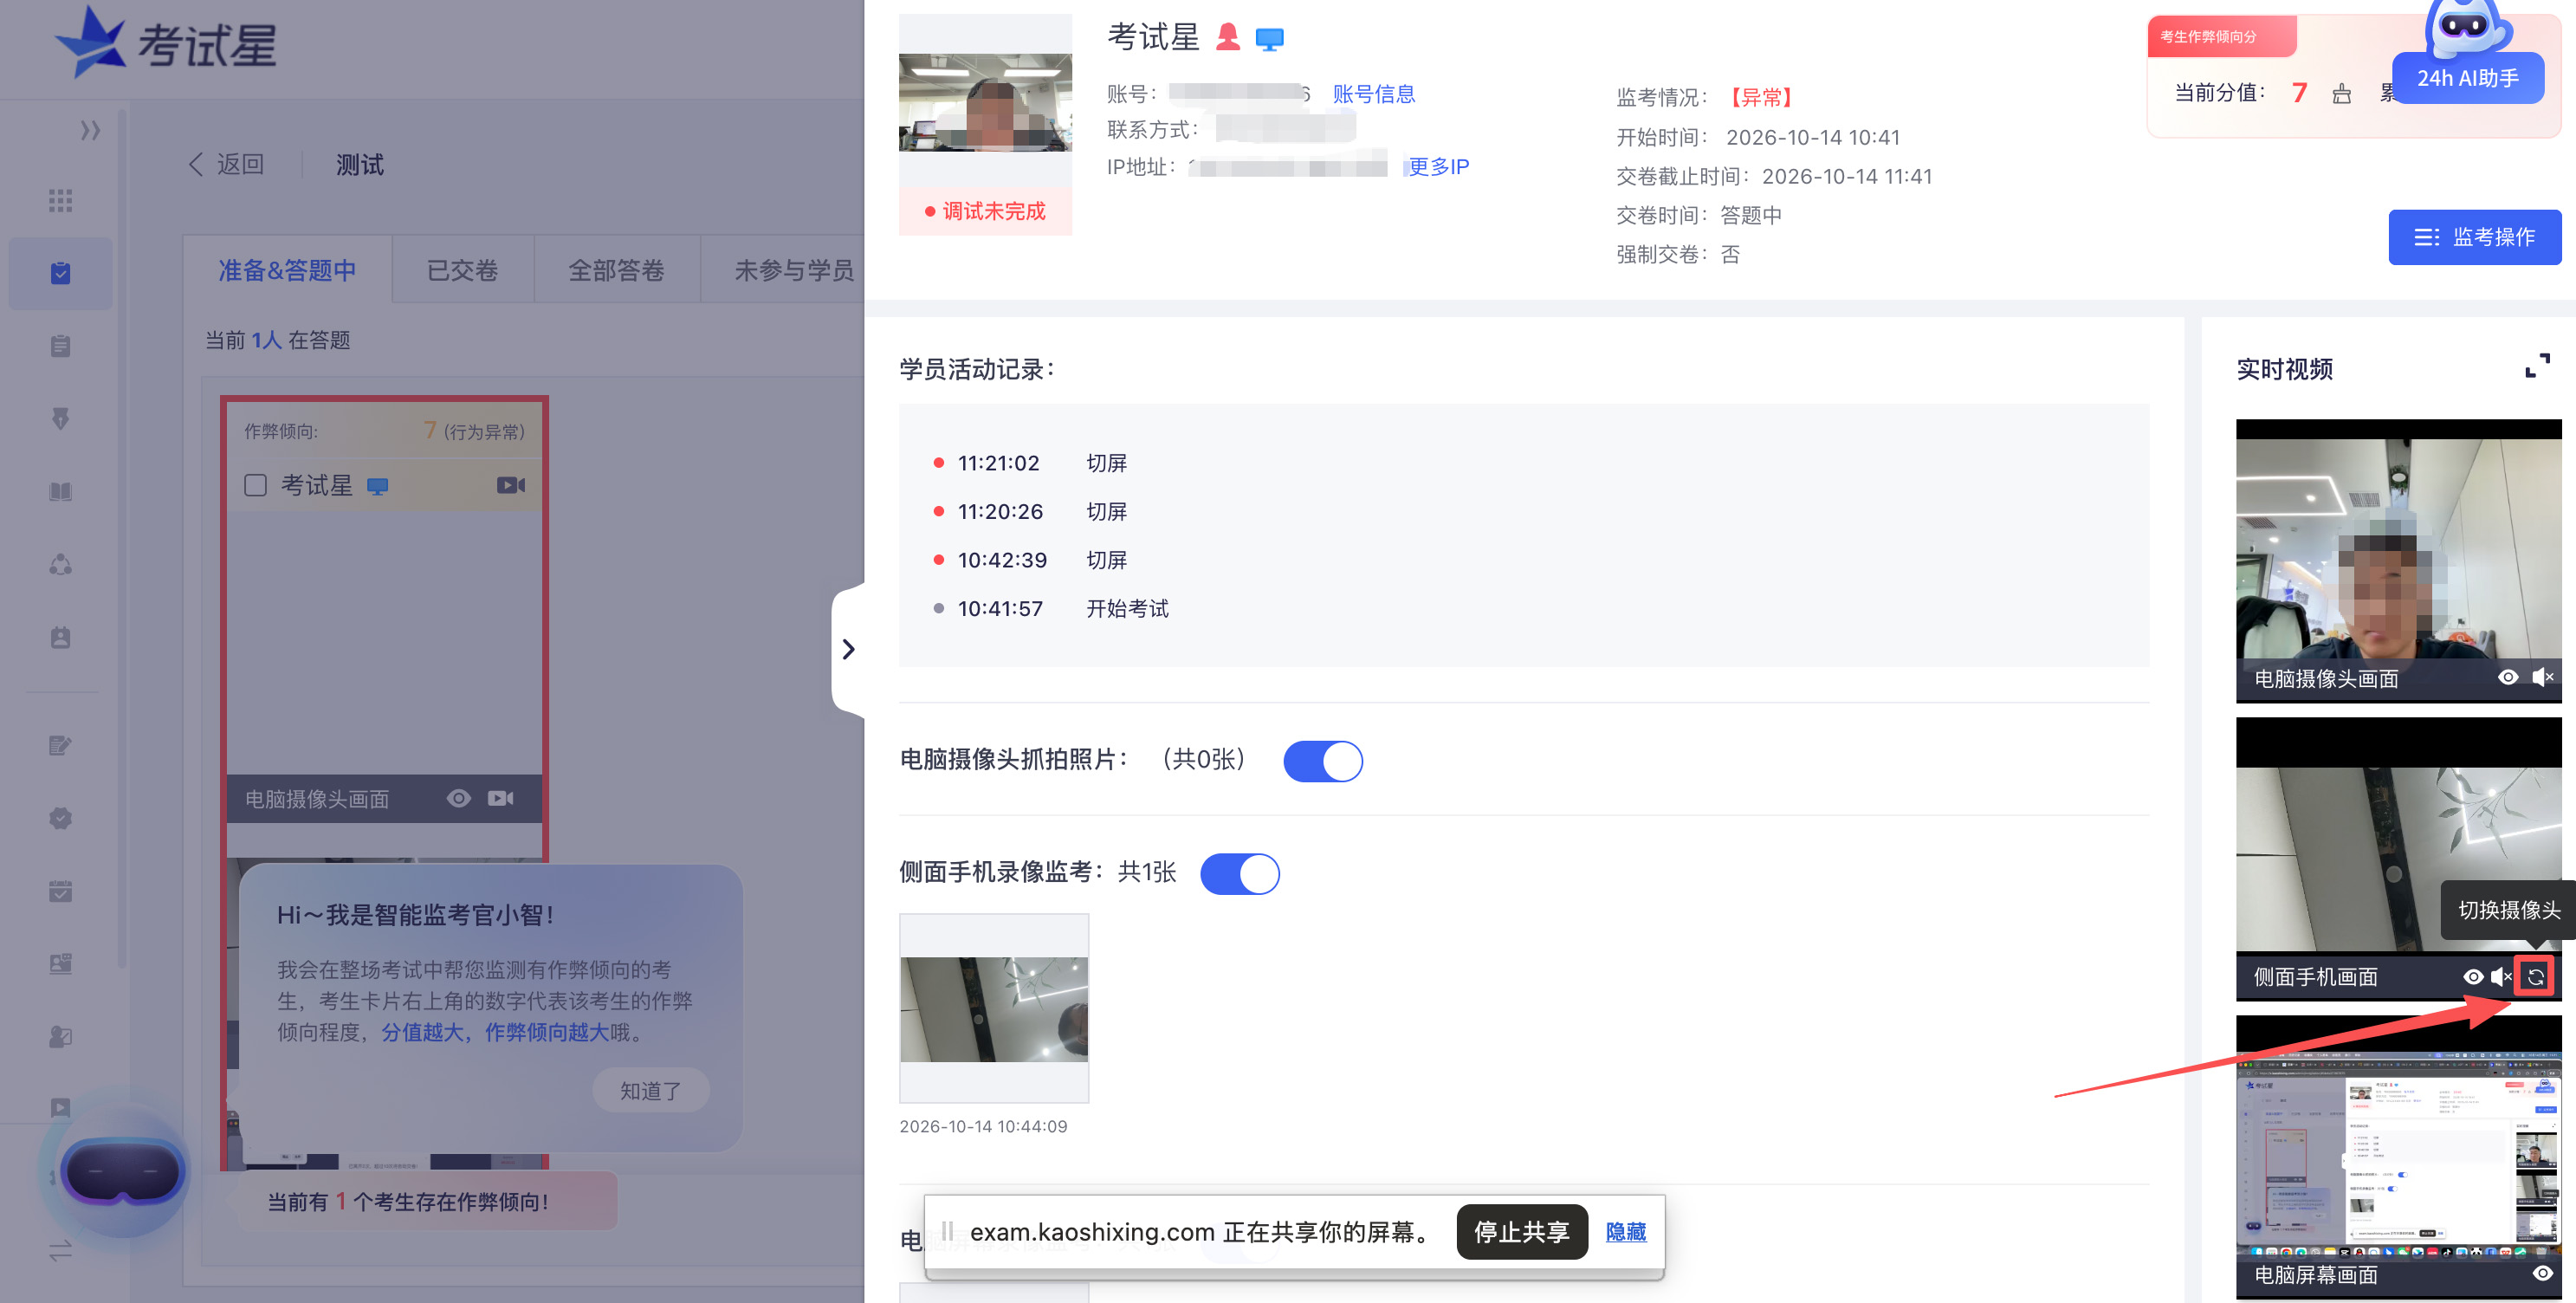Toggle eye icon on 电脑摄像头画面 in 实时视频
This screenshot has height=1303, width=2576.
[2507, 678]
